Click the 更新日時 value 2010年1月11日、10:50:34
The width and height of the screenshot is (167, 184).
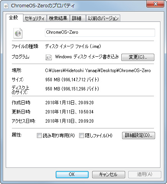point(69,112)
